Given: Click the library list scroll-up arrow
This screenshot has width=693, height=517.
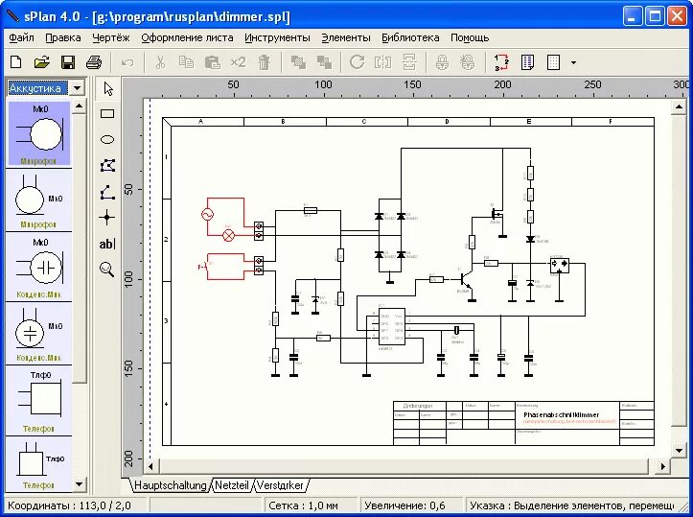Looking at the screenshot, I should (x=80, y=107).
